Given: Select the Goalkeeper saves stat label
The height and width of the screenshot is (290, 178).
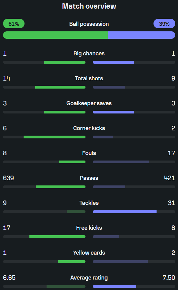Looking at the screenshot, I should click(89, 103).
